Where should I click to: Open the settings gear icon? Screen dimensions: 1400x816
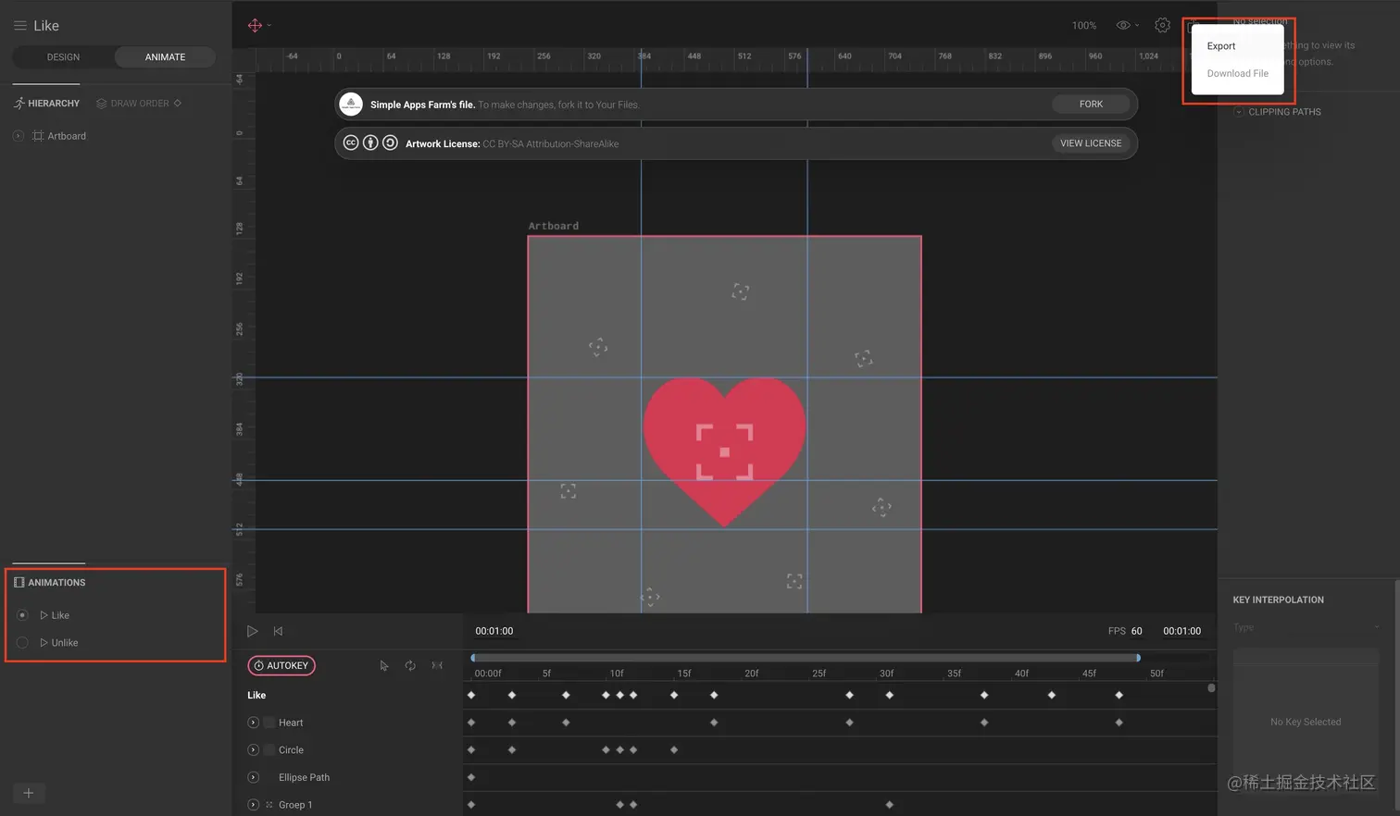coord(1162,25)
